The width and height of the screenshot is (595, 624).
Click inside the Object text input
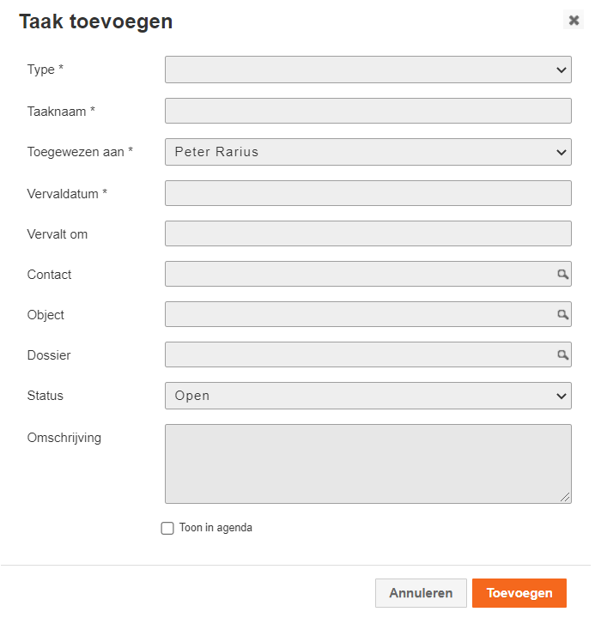point(361,314)
